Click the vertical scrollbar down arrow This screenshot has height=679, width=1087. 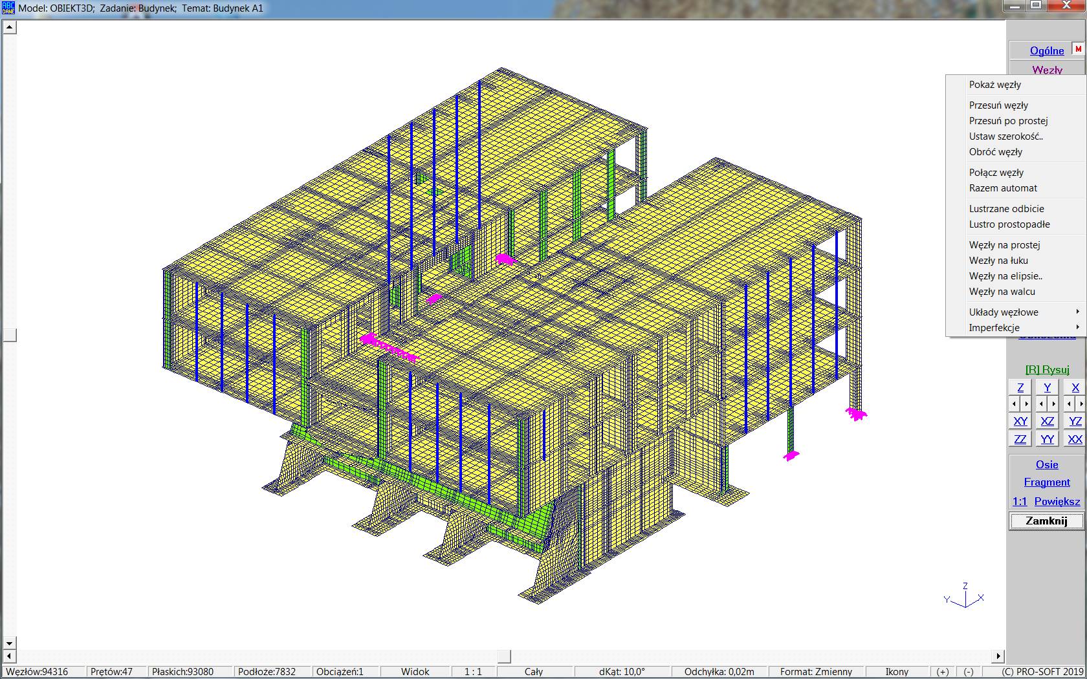[9, 643]
